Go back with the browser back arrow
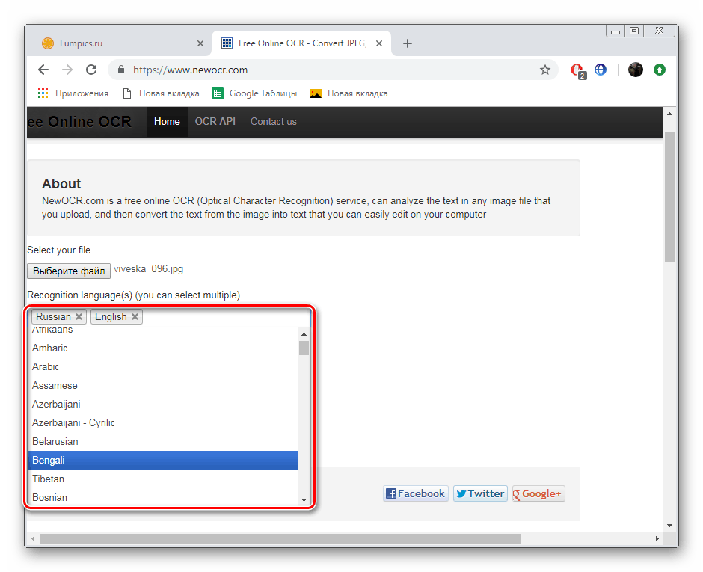The width and height of the screenshot is (703, 572). (43, 70)
